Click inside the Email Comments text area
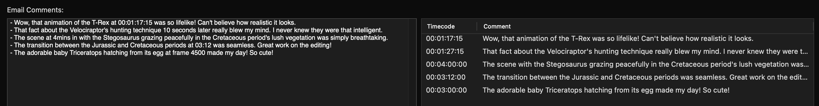 (x=208, y=62)
